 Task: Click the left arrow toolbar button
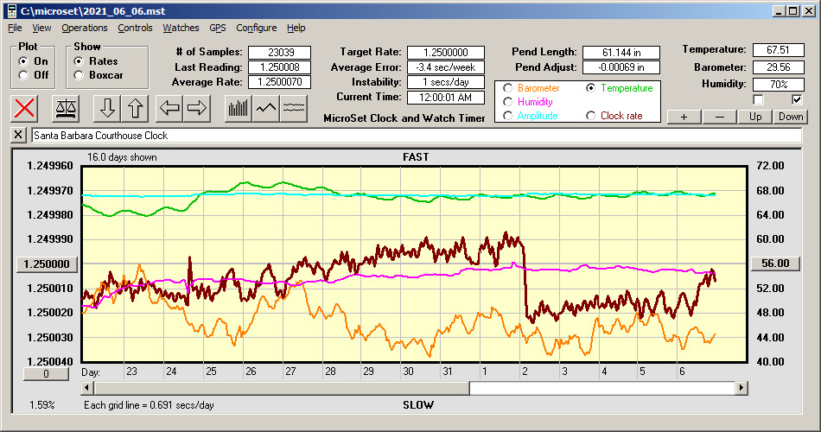coord(169,108)
